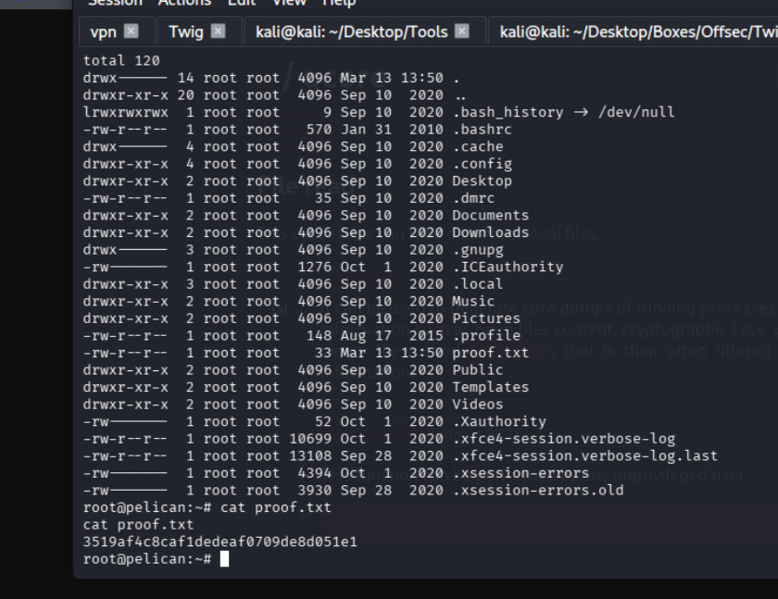Close the Twig terminal tab
This screenshot has height=599, width=778.
pyautogui.click(x=219, y=32)
